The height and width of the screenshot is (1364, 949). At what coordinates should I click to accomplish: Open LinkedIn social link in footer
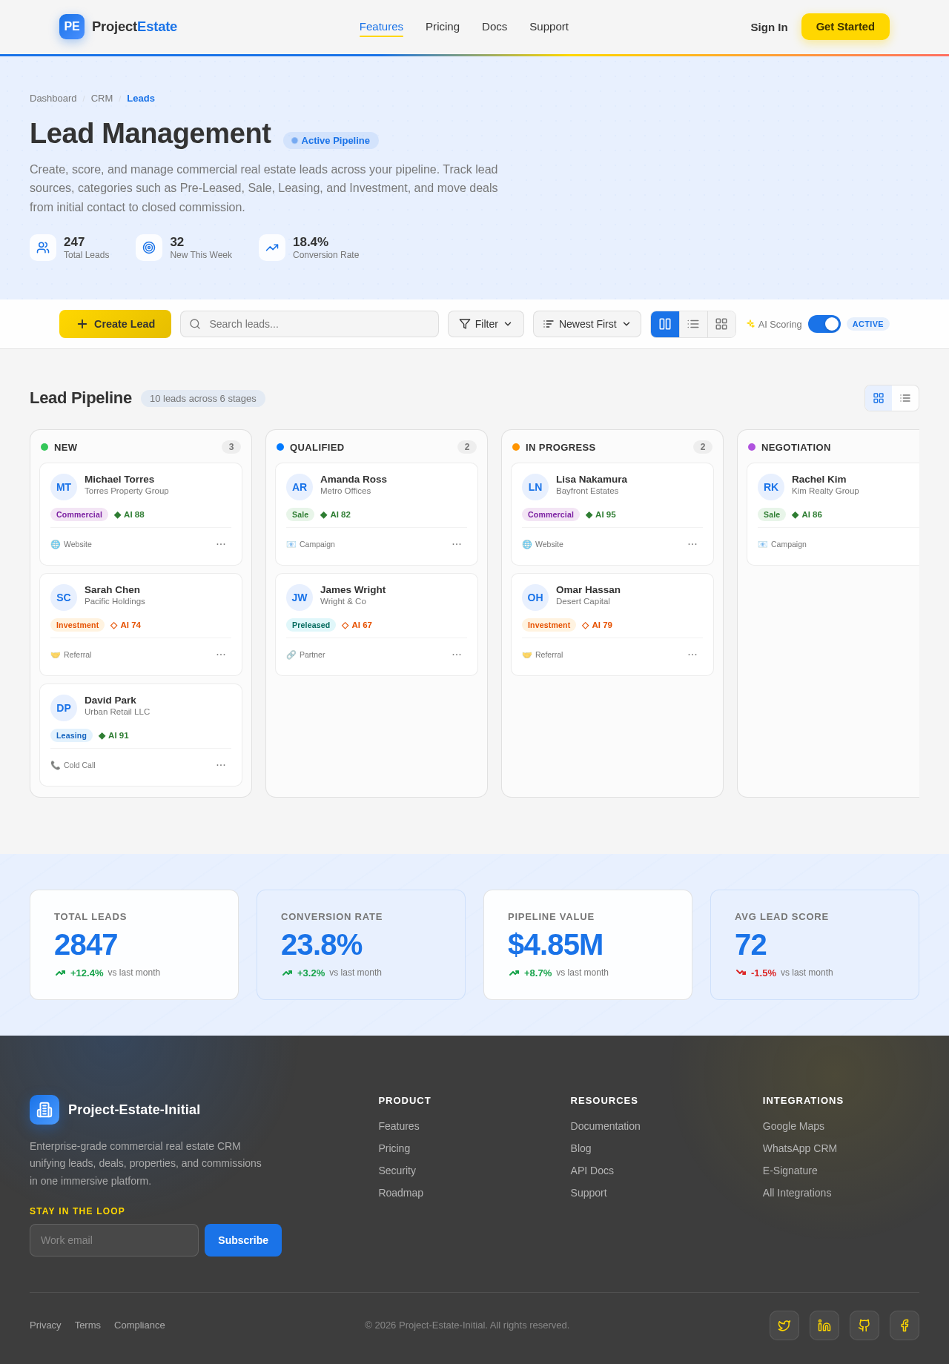[x=824, y=1325]
